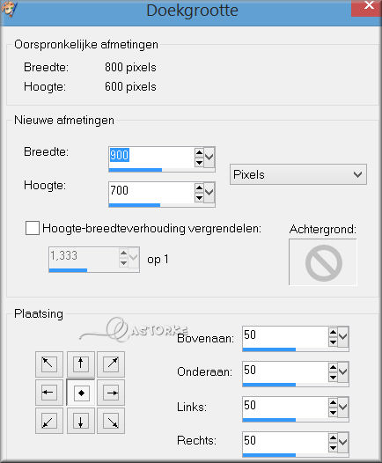The image size is (382, 463).
Task: Decrease the Bovenaan value with down arrow
Action: pyautogui.click(x=333, y=342)
